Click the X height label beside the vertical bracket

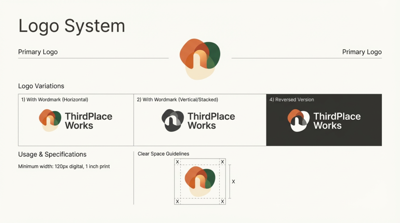(234, 182)
